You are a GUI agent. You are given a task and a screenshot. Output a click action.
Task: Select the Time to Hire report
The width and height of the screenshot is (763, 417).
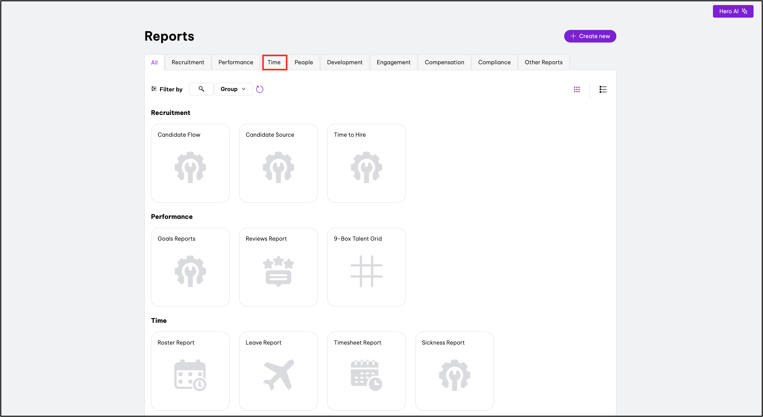coord(366,163)
